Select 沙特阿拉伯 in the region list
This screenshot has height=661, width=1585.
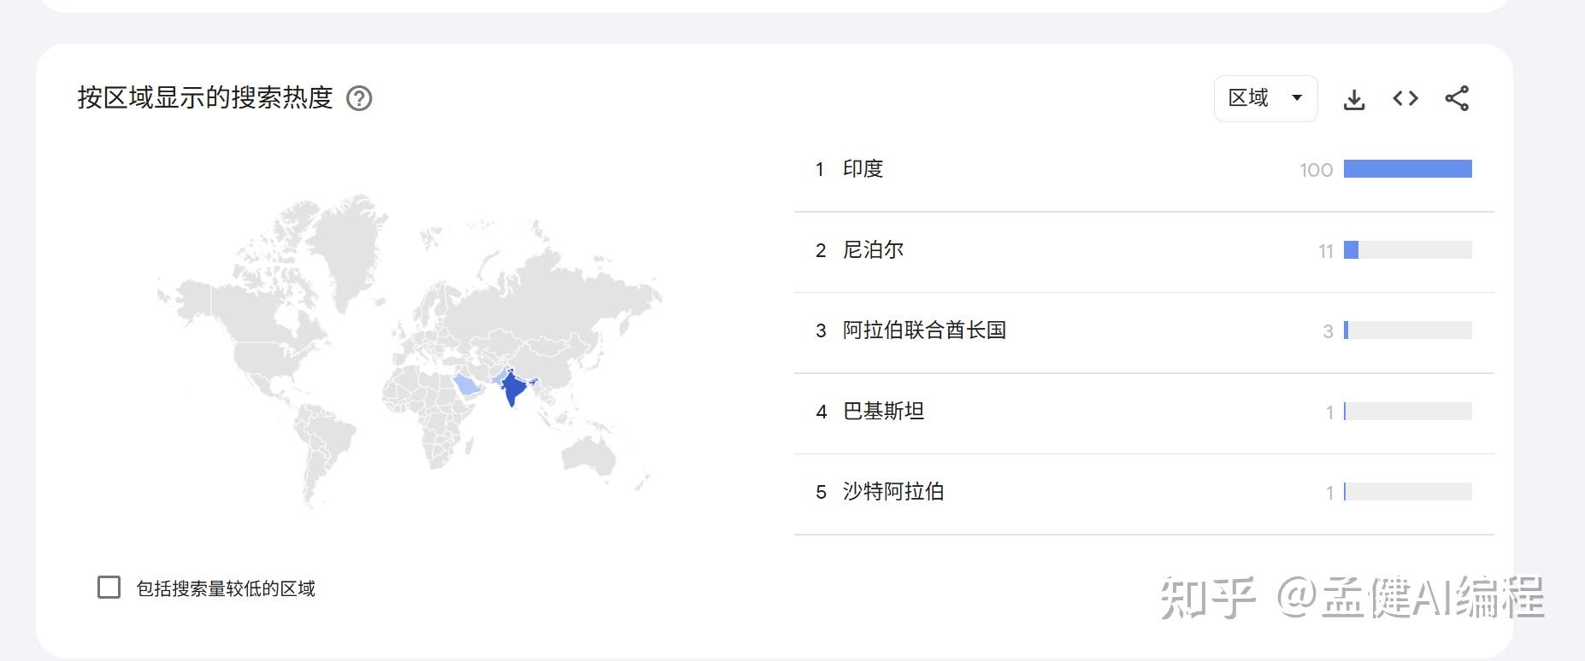[893, 492]
